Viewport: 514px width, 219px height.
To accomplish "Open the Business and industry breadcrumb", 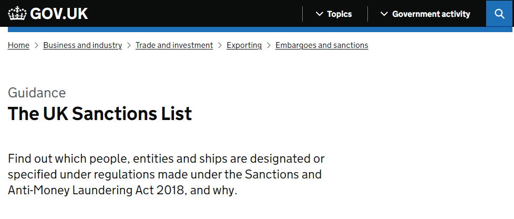I will pyautogui.click(x=83, y=45).
